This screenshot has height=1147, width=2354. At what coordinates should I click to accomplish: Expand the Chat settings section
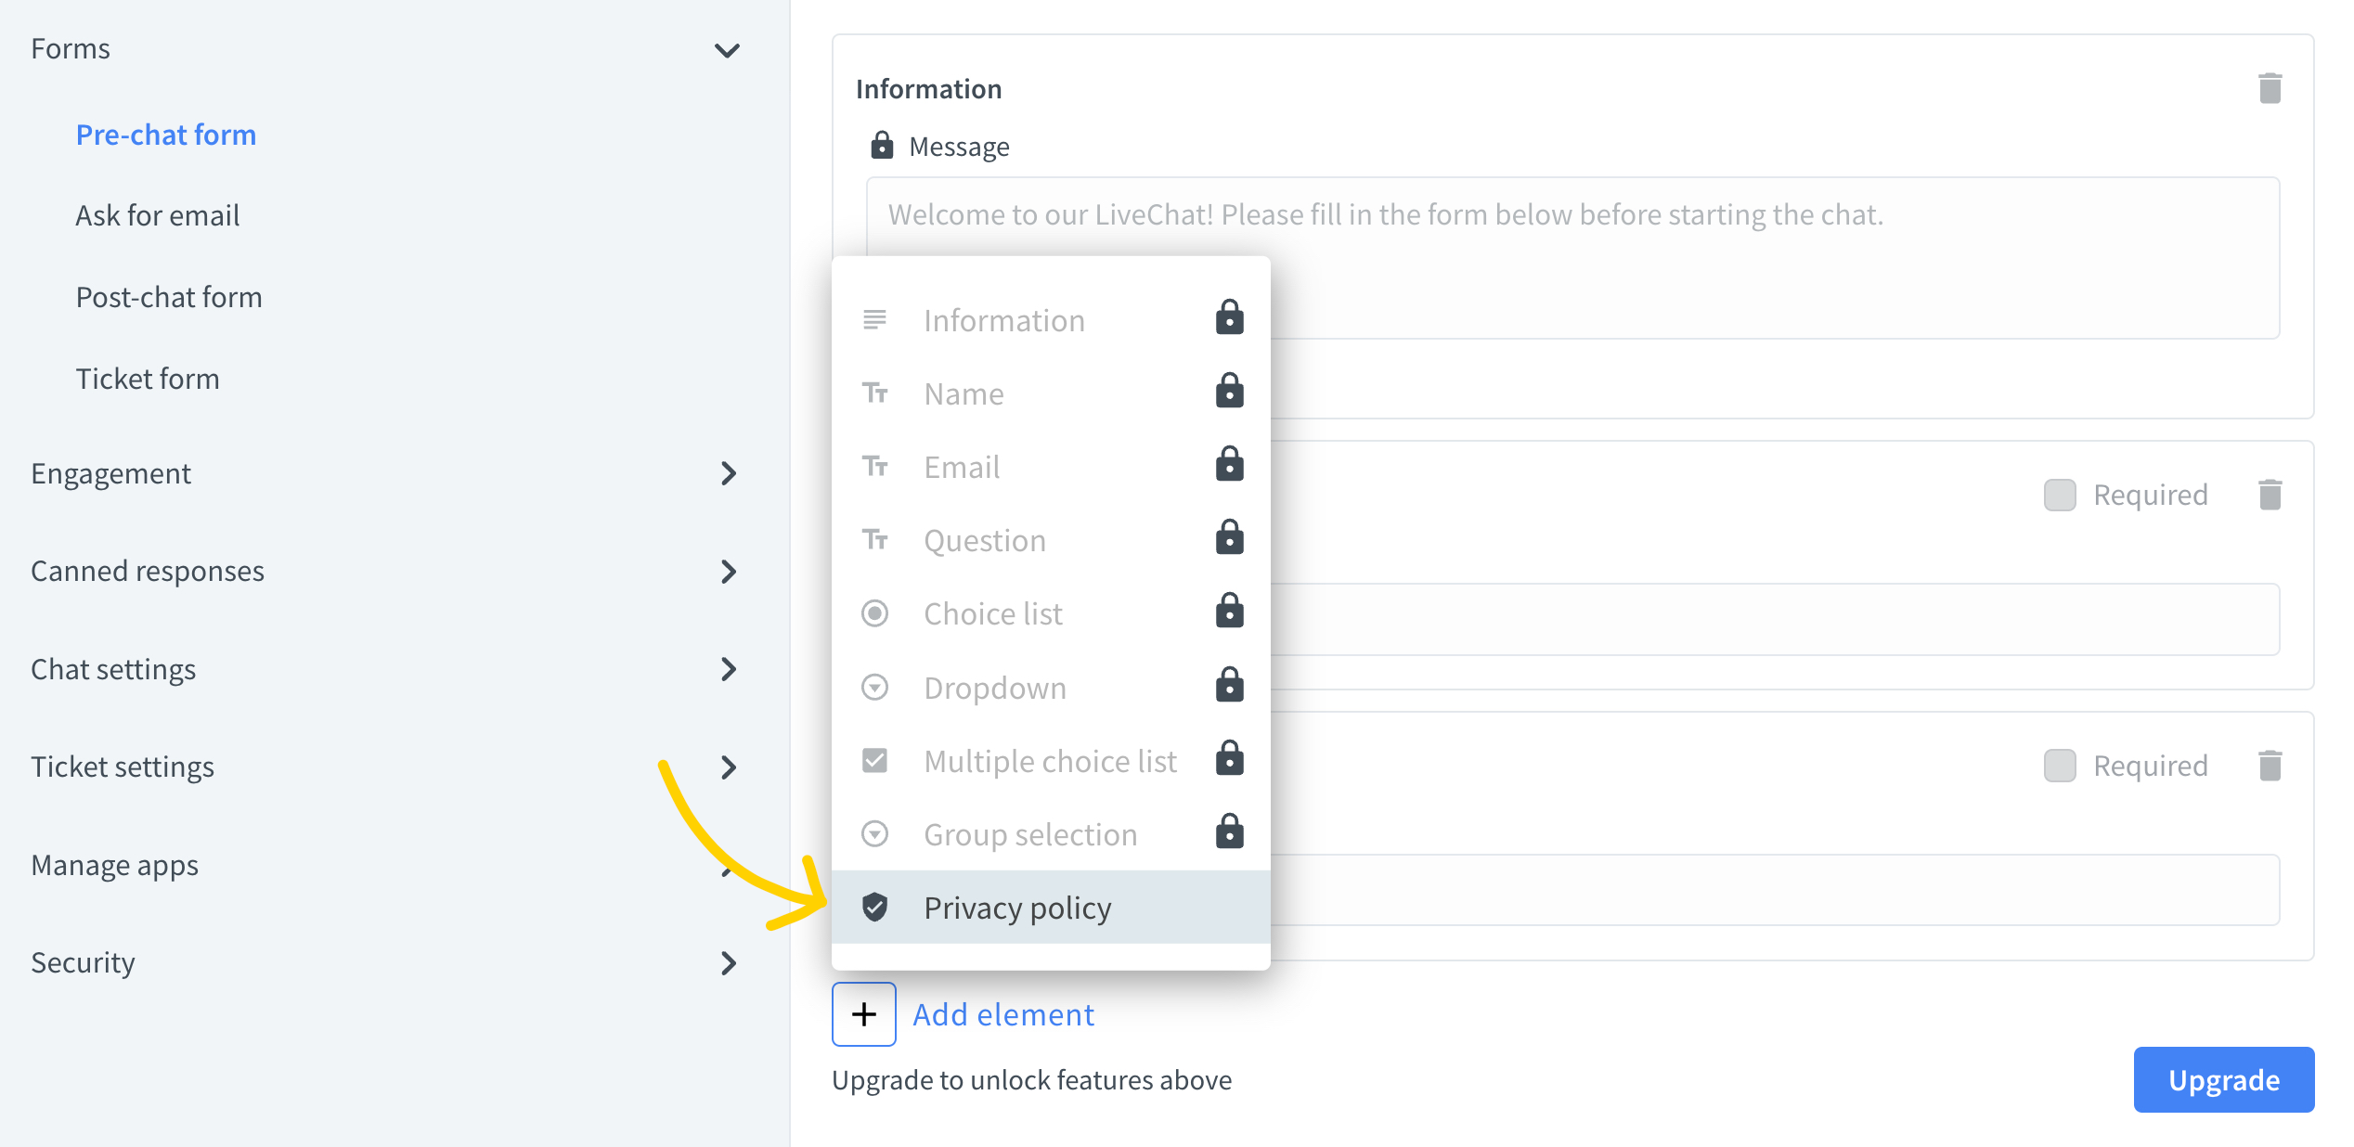click(x=729, y=669)
